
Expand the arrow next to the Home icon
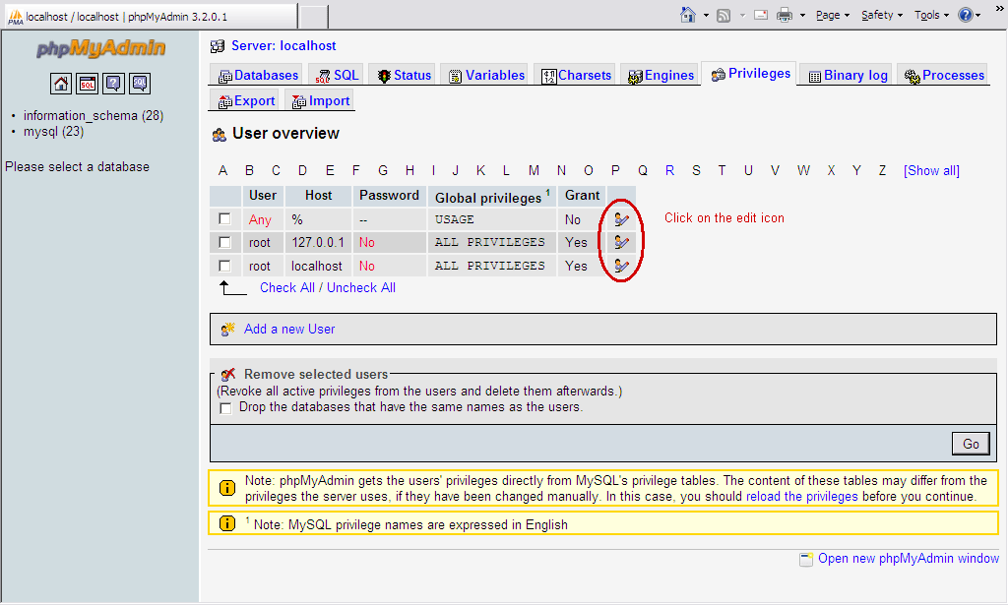click(706, 15)
